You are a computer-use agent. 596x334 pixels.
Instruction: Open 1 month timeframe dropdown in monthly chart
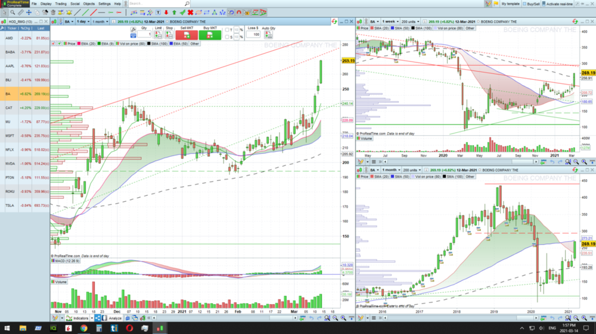(391, 170)
